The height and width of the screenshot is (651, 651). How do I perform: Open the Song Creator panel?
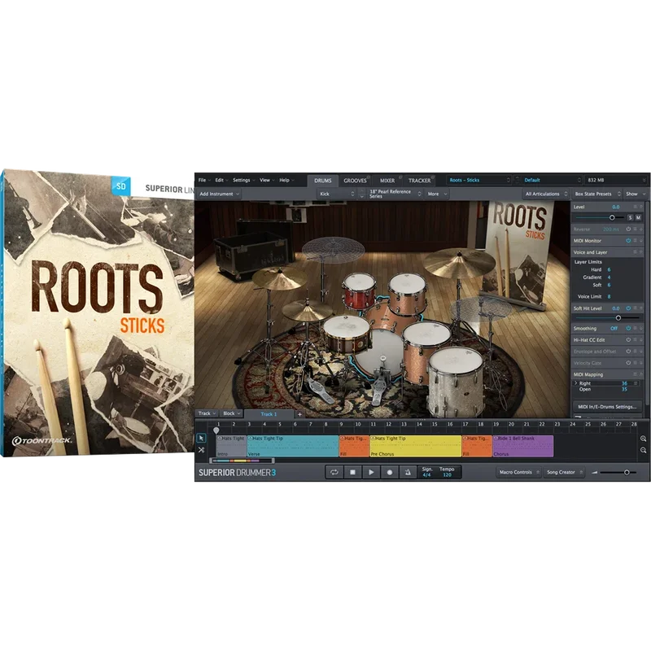tap(564, 472)
